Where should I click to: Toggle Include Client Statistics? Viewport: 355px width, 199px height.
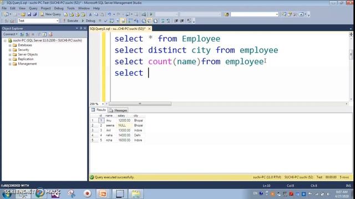pos(136,21)
